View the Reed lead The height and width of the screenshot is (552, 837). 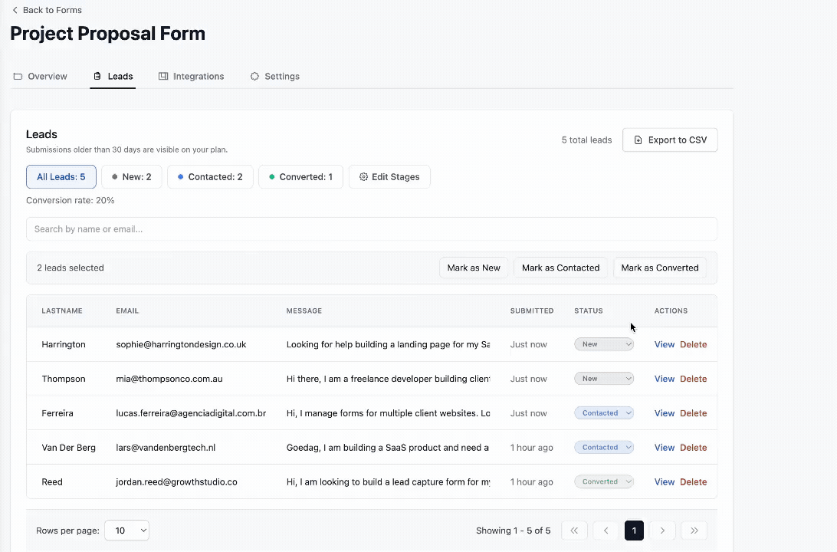(665, 481)
